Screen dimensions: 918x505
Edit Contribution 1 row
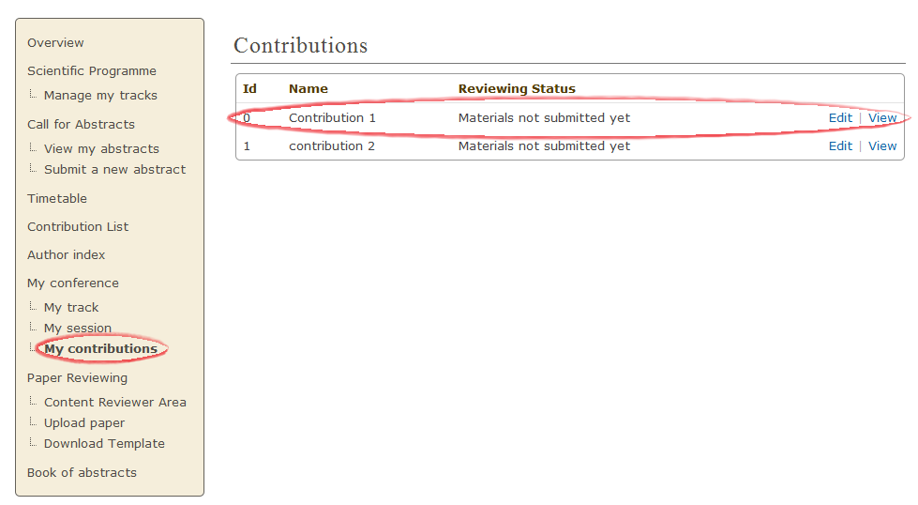click(x=840, y=117)
